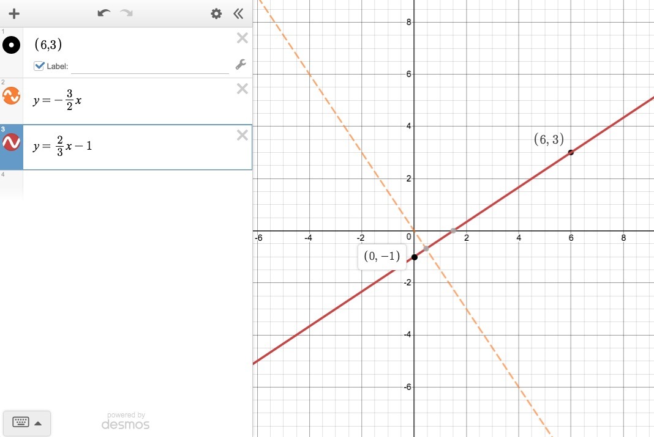Click the Label text input field
654x437 pixels.
click(150, 67)
